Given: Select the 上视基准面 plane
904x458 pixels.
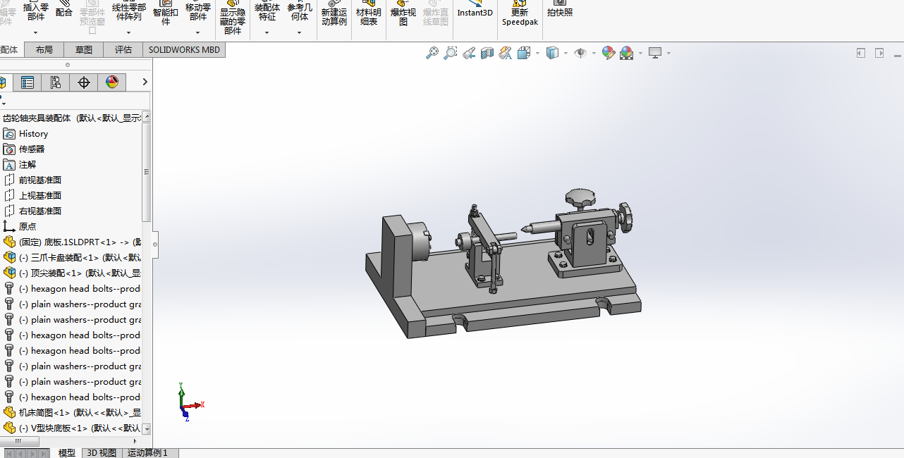Looking at the screenshot, I should point(32,196).
